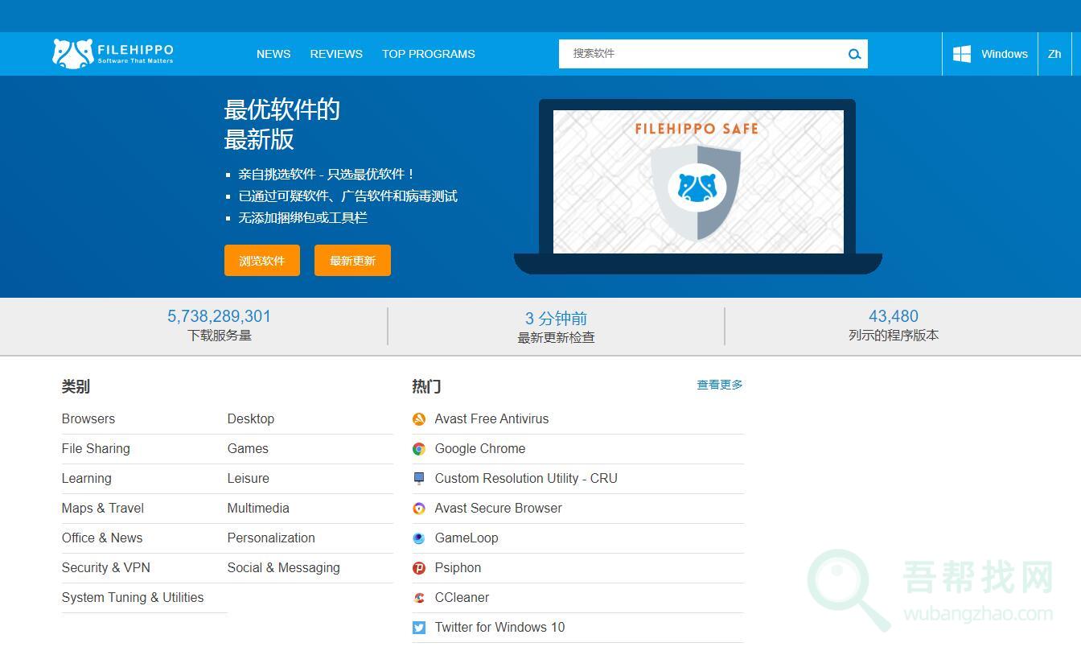Go to the TOP PROGRAMS page

[428, 54]
